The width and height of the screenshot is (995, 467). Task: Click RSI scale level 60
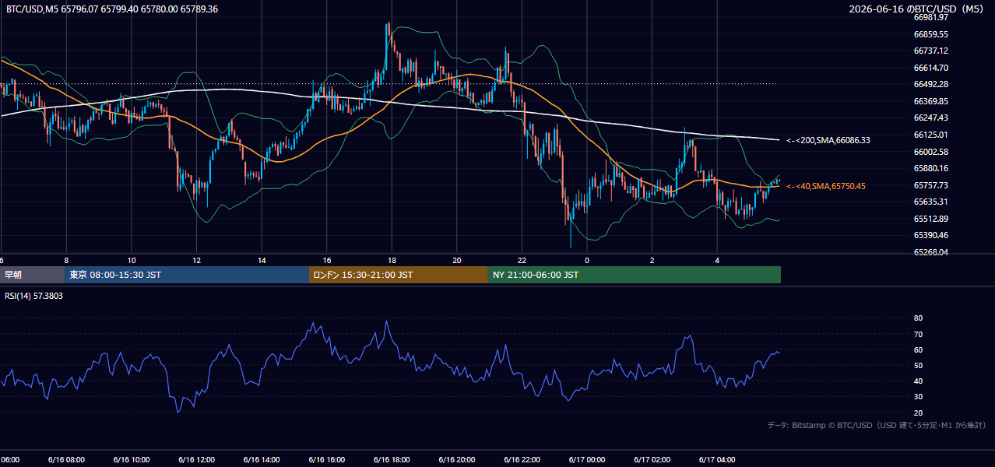tap(918, 349)
